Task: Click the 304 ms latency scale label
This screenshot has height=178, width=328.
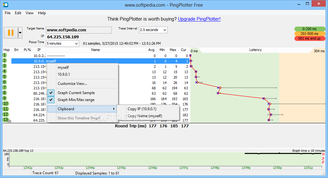Action: 319,51
